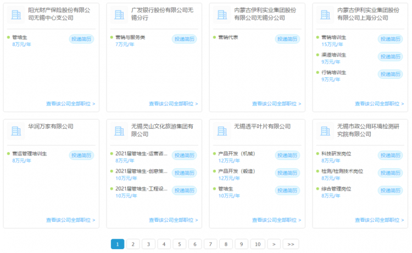Click the next page ">" button
412x253 pixels.
coord(274,244)
